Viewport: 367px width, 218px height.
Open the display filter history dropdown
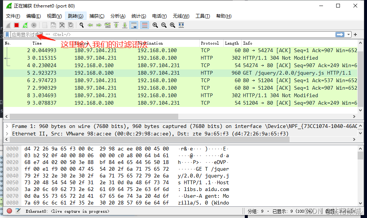349,35
